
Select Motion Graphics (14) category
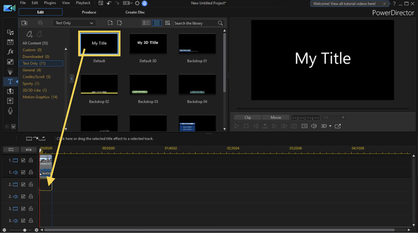pyautogui.click(x=40, y=97)
